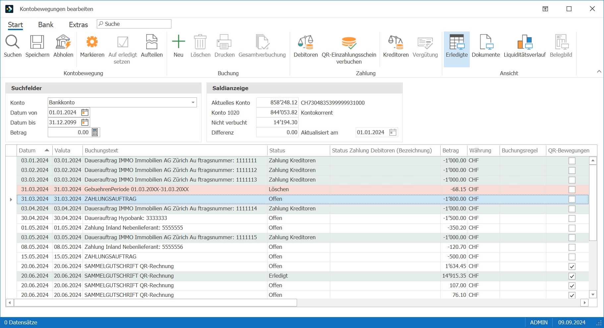Screen dimensions: 604x328
Task: Uncheck QR-Bewegungen box for 14'915.35 row
Action: click(572, 276)
